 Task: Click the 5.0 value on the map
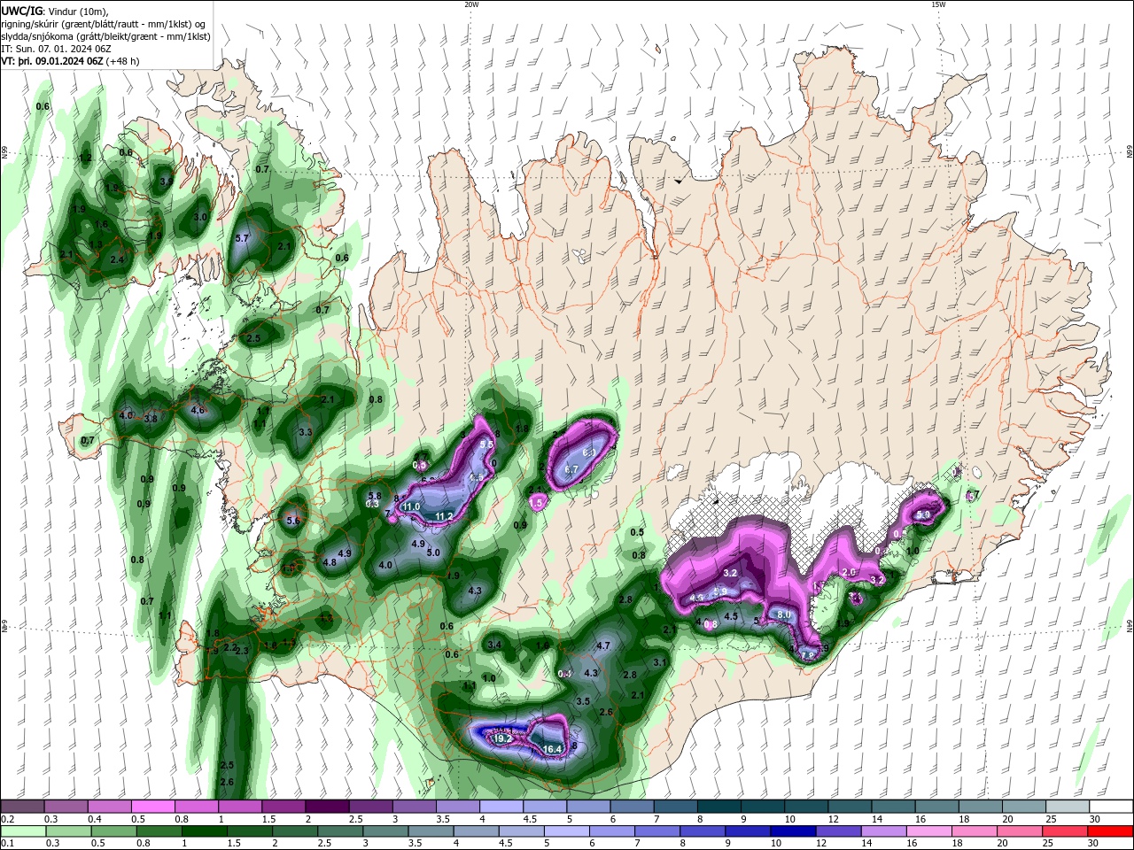pos(434,552)
